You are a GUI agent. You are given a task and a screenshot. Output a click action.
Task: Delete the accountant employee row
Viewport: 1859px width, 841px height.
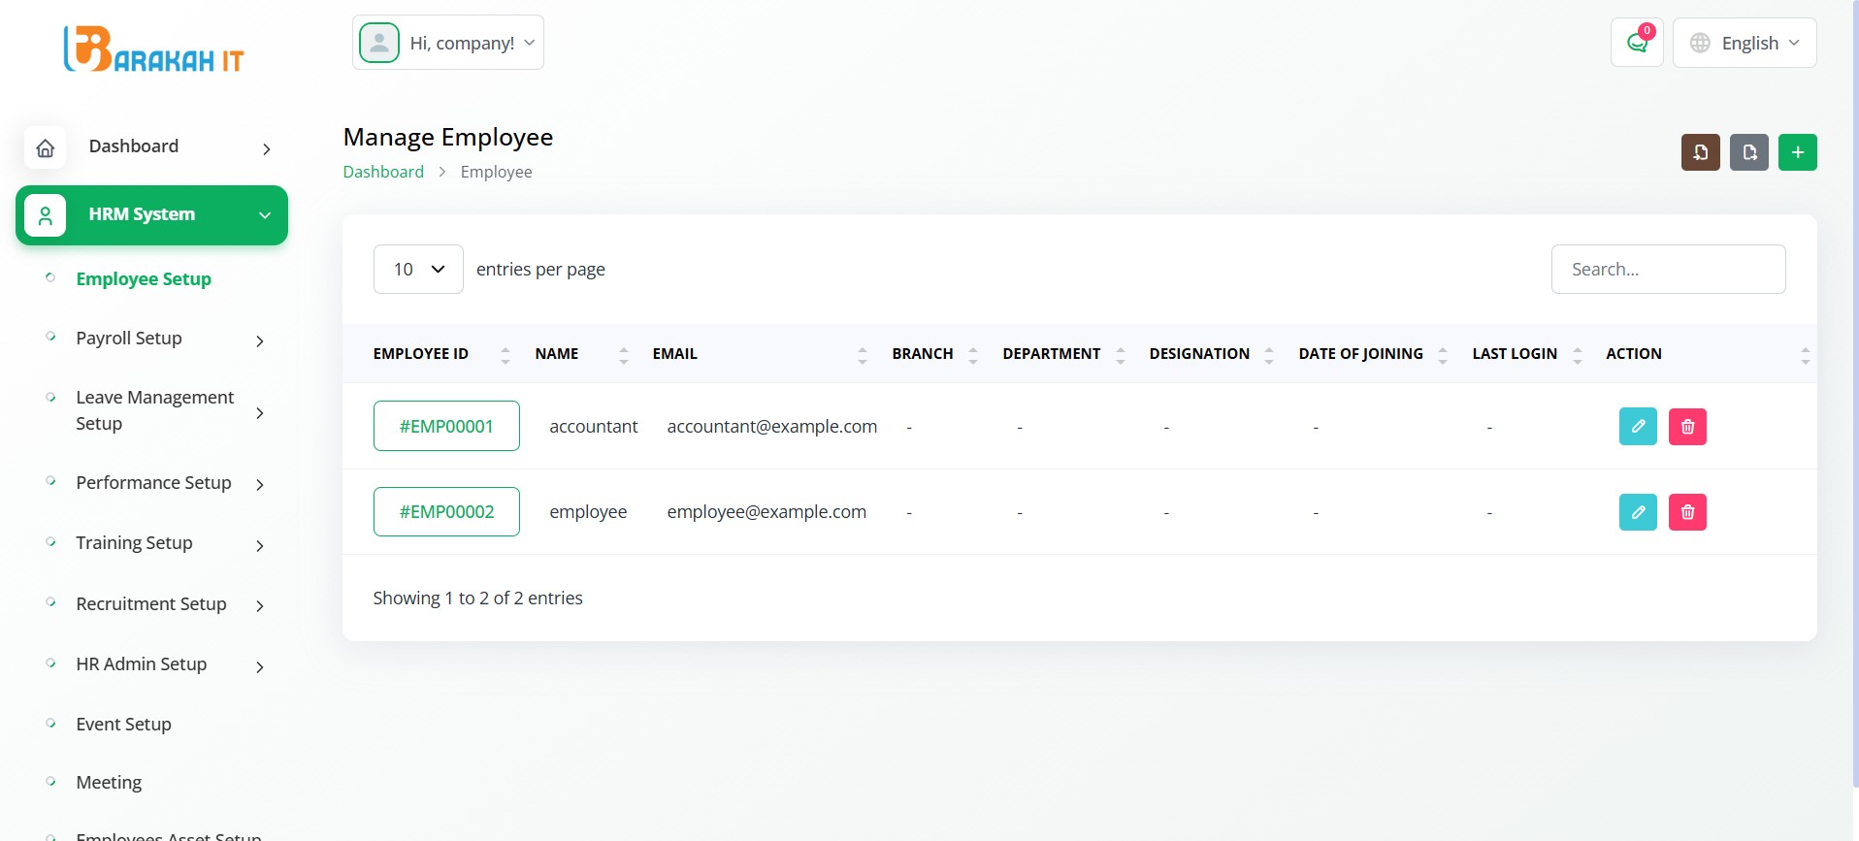1687,427
